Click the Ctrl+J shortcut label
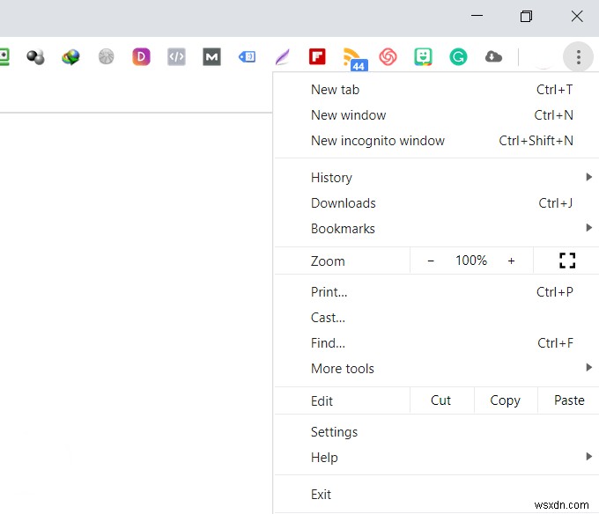The width and height of the screenshot is (599, 514). 556,203
